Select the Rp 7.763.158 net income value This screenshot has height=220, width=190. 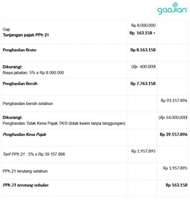[x=143, y=84]
